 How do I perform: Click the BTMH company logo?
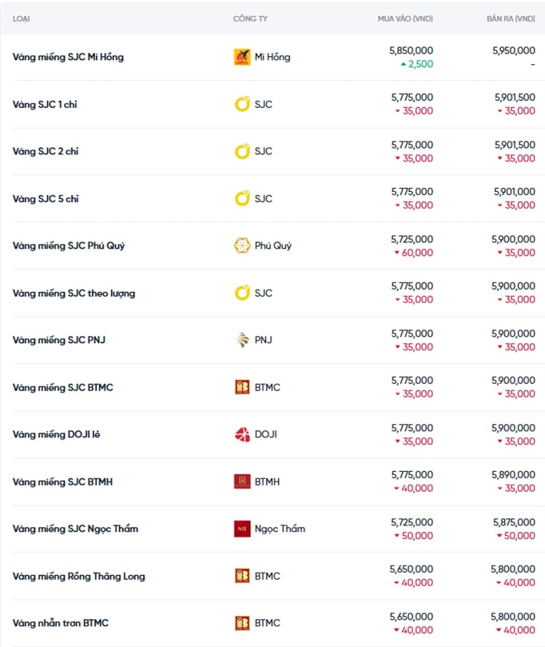coord(242,481)
